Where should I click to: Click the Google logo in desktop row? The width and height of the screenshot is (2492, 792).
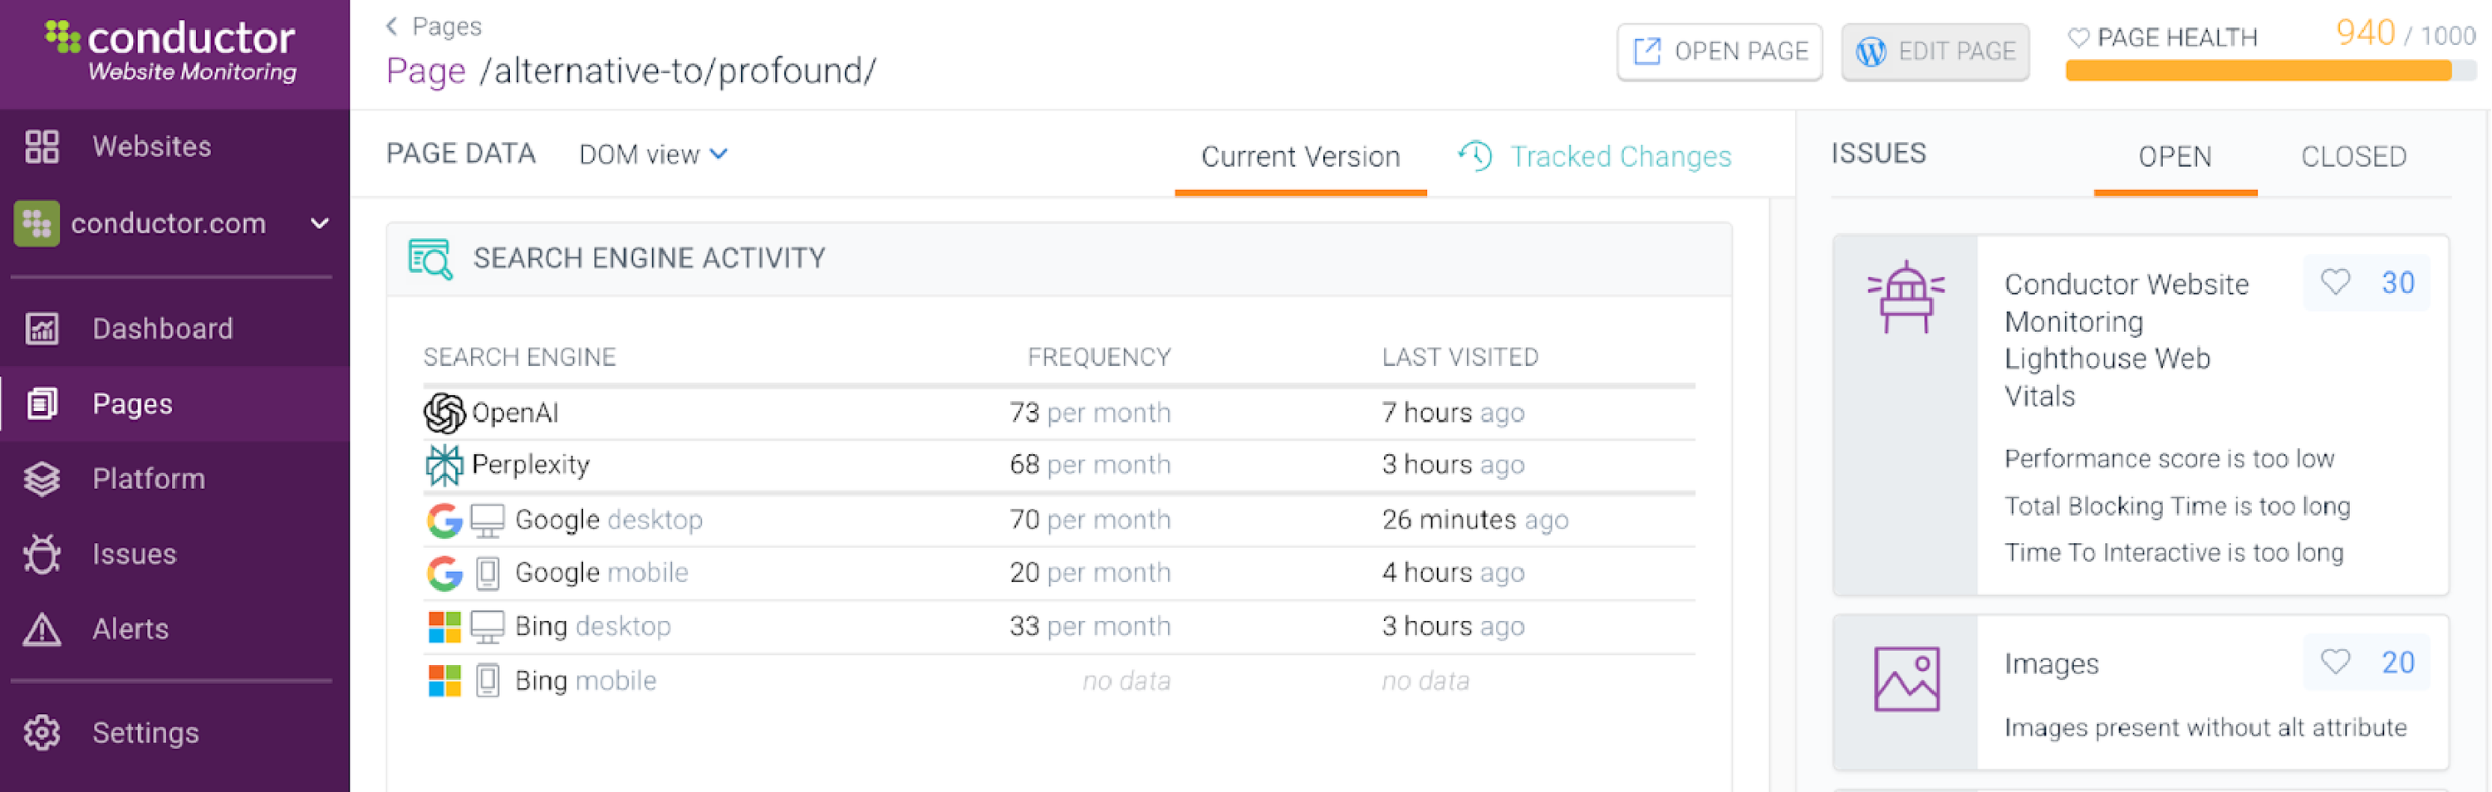(x=444, y=521)
